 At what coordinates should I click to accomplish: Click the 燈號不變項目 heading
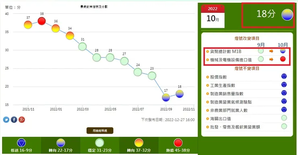click(247, 68)
